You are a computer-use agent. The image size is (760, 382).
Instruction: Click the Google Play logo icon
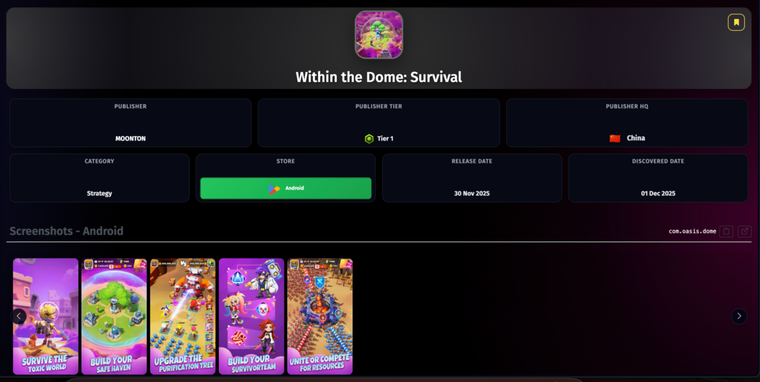(274, 189)
